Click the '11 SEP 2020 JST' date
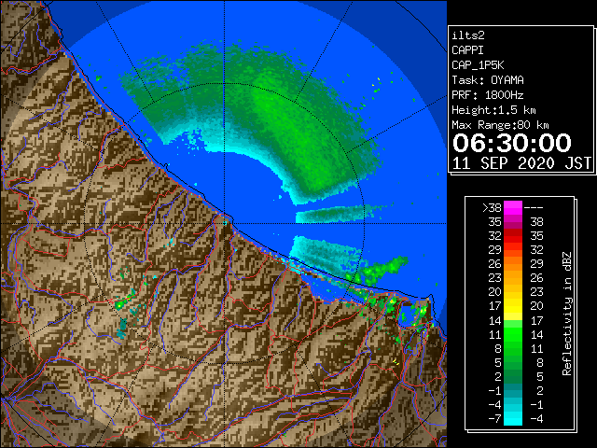 click(521, 163)
